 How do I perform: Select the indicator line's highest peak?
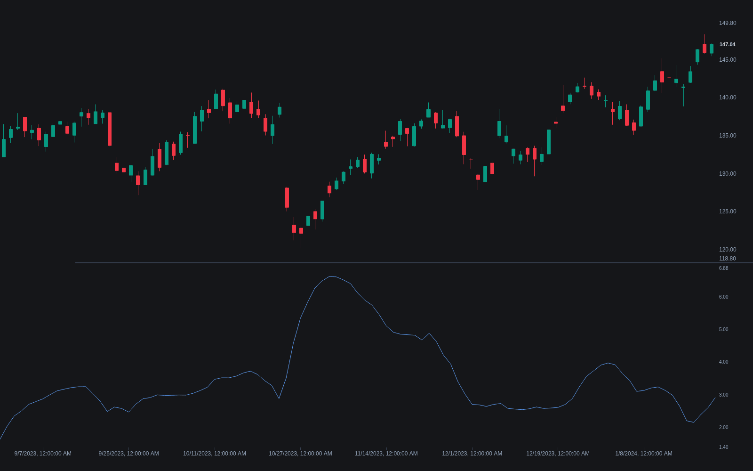[x=332, y=277]
